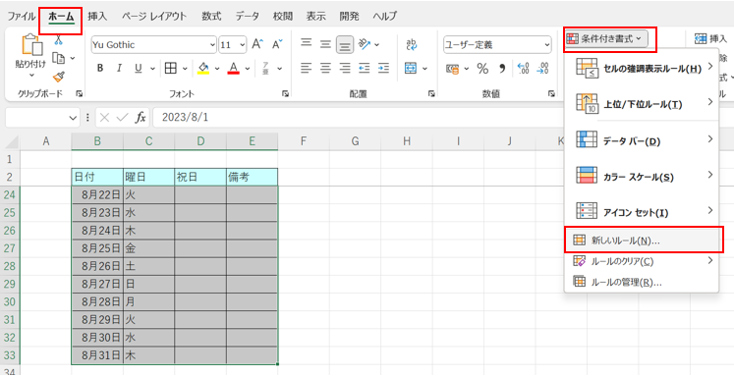The height and width of the screenshot is (376, 734).
Task: Switch to the ページ レイアウト tab
Action: (x=154, y=17)
